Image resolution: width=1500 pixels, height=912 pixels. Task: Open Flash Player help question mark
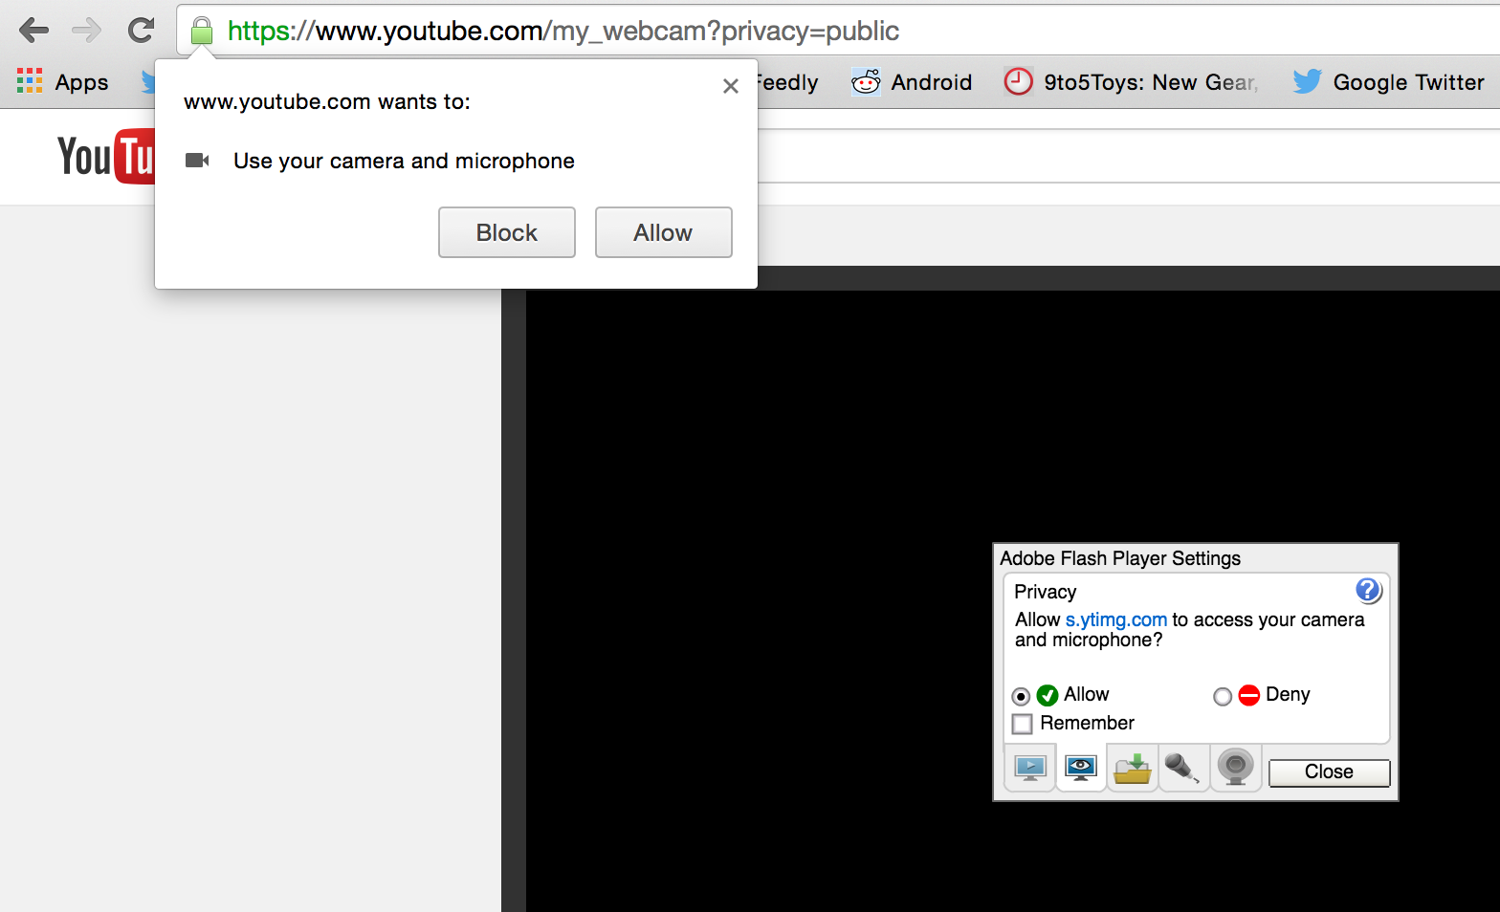click(1368, 591)
